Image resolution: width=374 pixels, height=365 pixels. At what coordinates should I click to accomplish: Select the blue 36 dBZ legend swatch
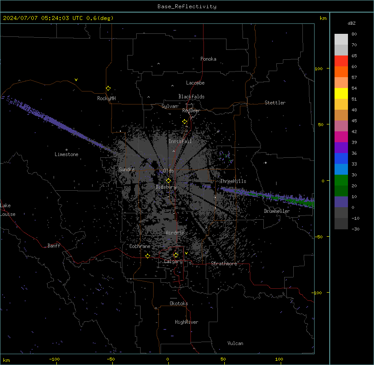pyautogui.click(x=341, y=159)
